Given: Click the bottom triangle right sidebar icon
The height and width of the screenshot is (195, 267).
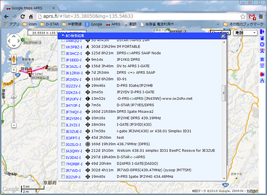Looking at the screenshot, I should point(262,81).
